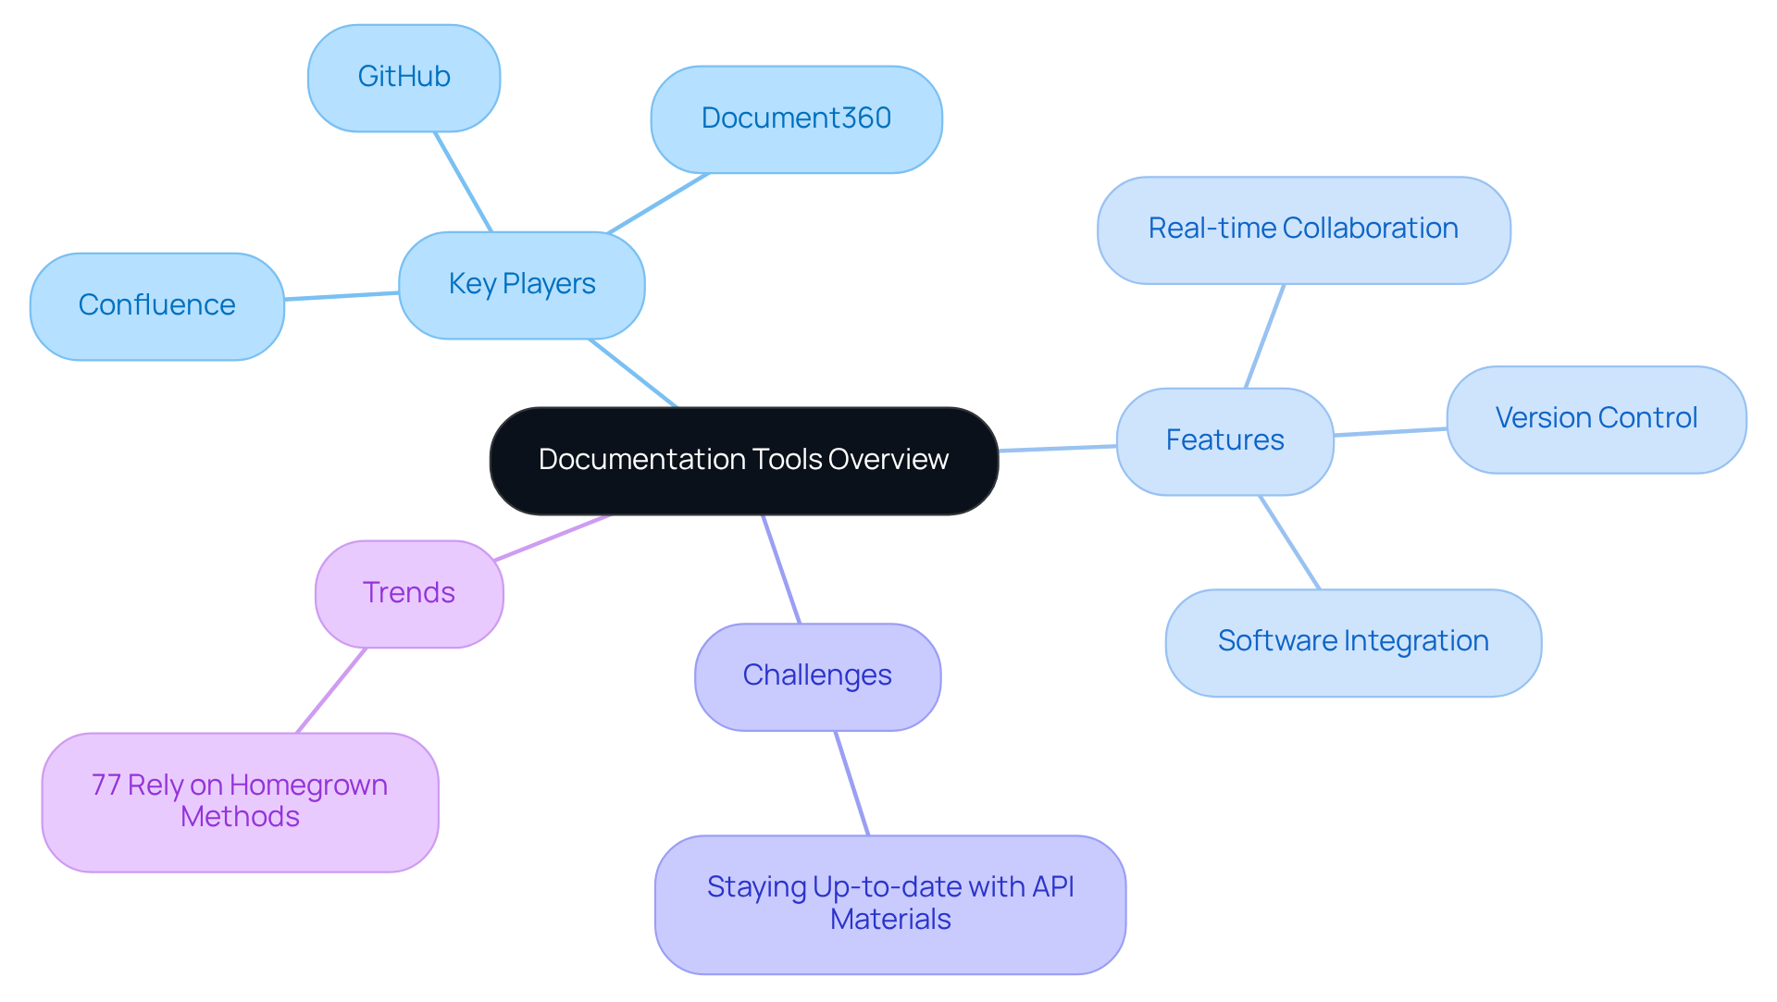Click the Software Integration node

pyautogui.click(x=1354, y=643)
